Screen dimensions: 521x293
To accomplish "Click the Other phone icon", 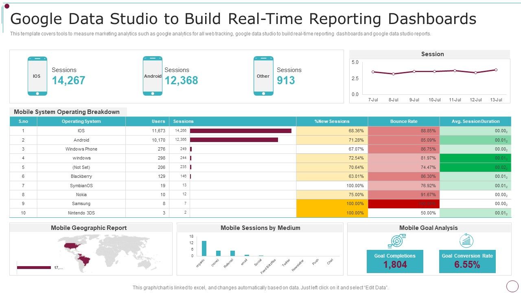I will pos(263,76).
